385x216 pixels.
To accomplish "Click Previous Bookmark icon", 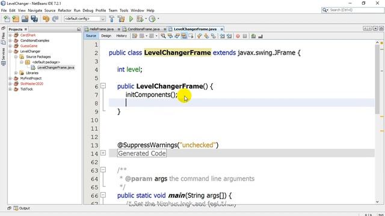I will pos(199,36).
